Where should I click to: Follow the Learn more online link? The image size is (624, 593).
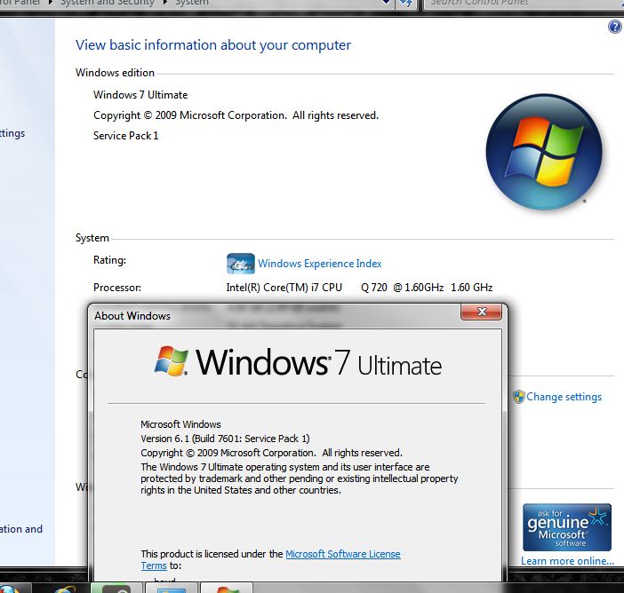[567, 561]
